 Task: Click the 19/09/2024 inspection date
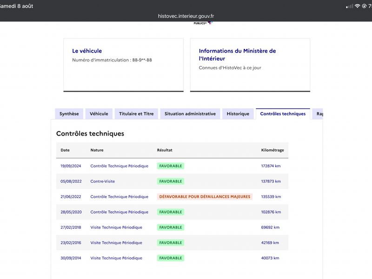71,166
